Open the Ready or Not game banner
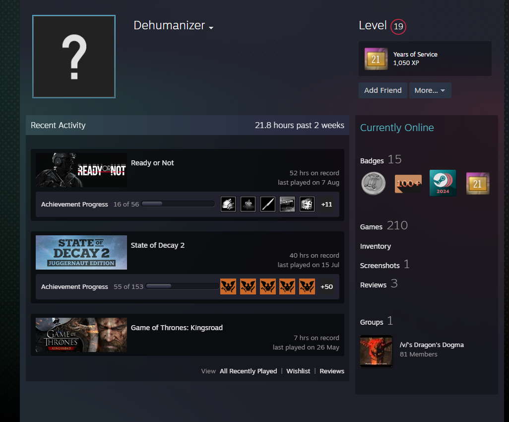The width and height of the screenshot is (509, 422). point(81,170)
